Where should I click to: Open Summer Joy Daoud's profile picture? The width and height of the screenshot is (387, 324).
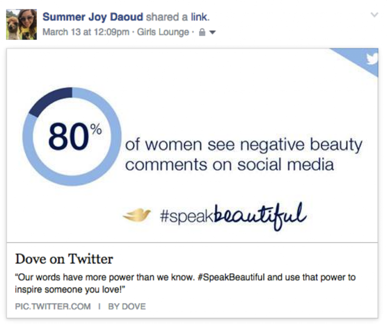22,25
